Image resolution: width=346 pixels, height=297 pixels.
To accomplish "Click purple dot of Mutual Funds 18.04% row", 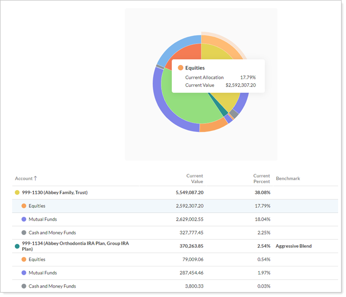I will (24, 219).
